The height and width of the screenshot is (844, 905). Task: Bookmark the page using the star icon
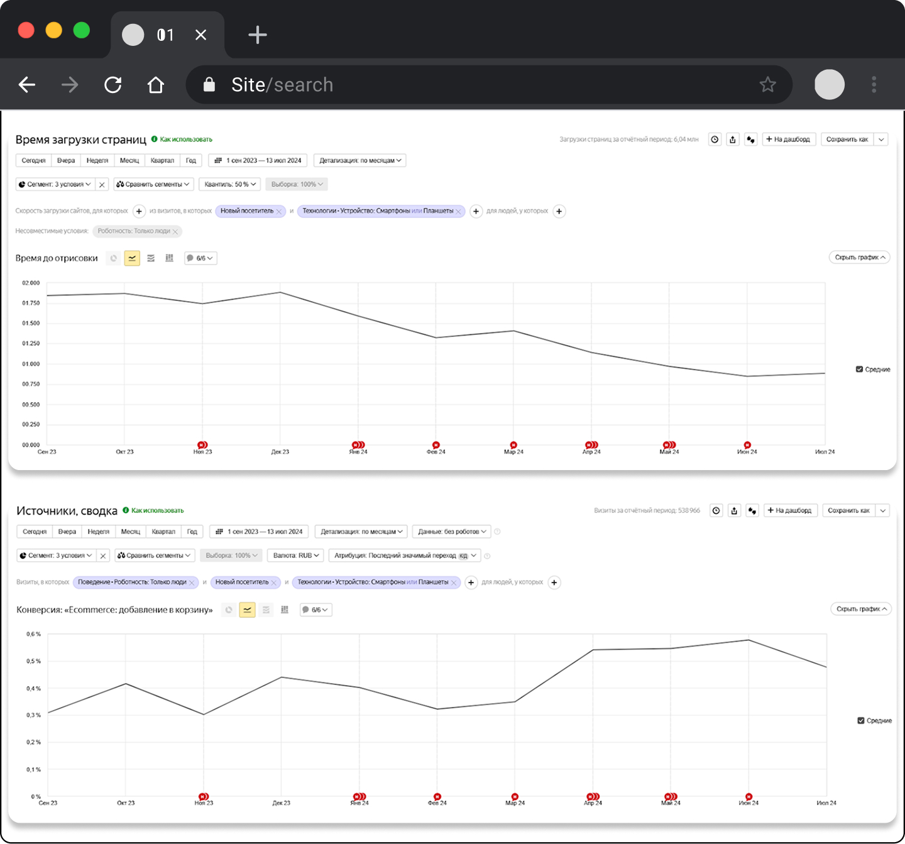coord(767,85)
